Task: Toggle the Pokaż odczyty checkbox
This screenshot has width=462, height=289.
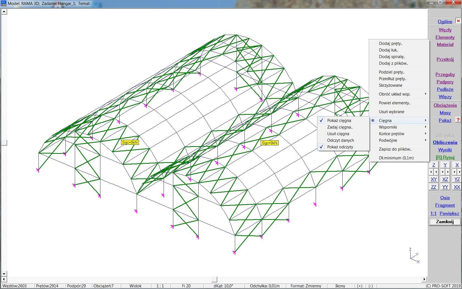Action: 340,147
